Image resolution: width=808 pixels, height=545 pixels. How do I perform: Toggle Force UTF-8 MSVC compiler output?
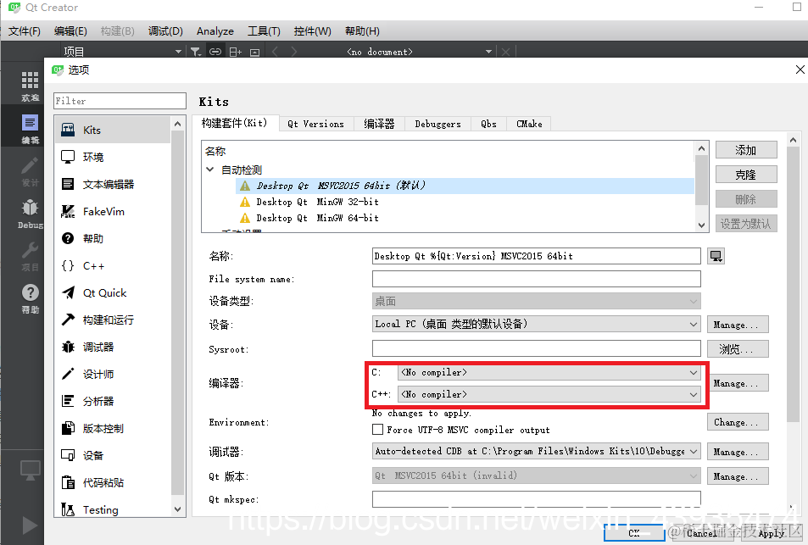point(378,430)
